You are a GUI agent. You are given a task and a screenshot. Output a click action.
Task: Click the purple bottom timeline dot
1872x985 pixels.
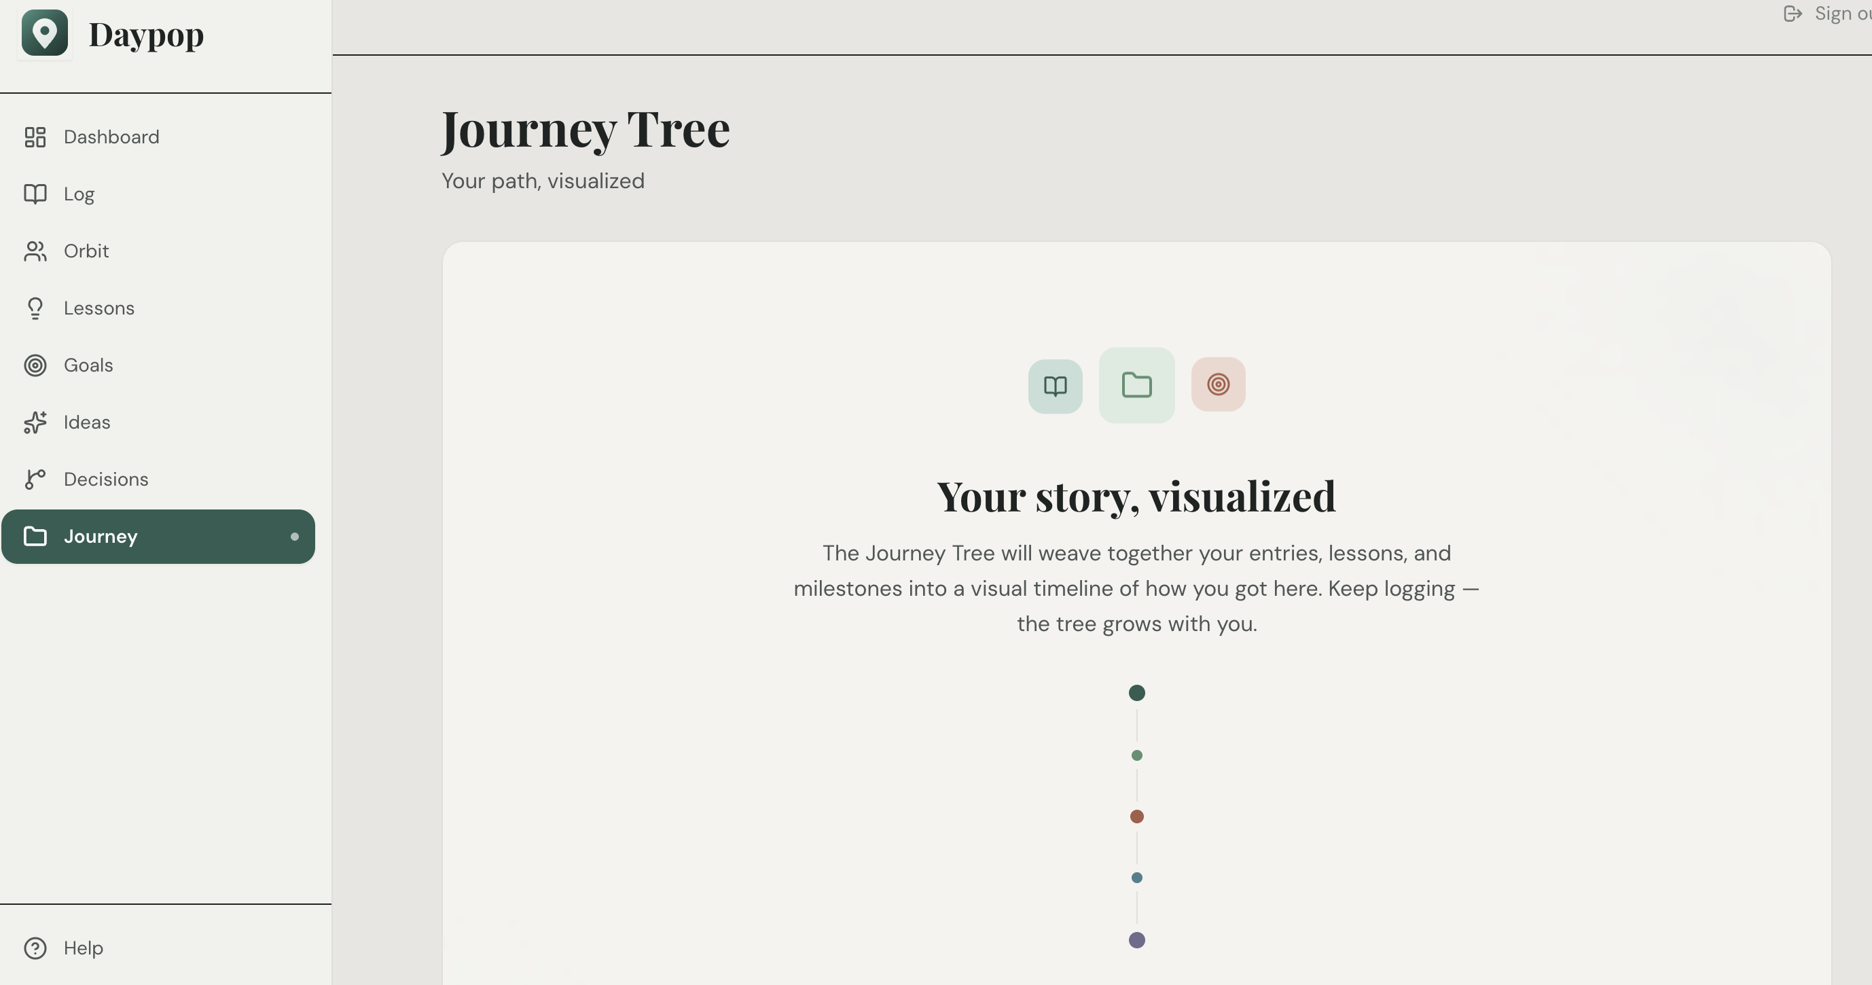(1136, 940)
